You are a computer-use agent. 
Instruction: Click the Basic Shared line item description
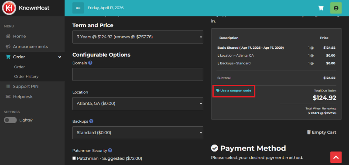point(250,48)
